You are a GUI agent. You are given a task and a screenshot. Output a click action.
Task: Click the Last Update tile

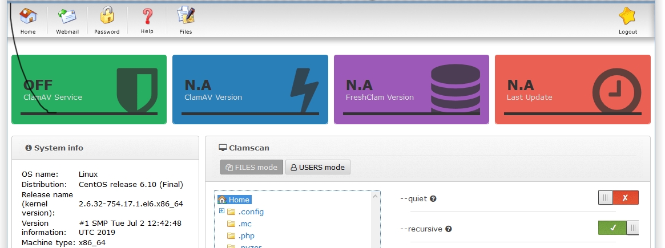pos(573,90)
